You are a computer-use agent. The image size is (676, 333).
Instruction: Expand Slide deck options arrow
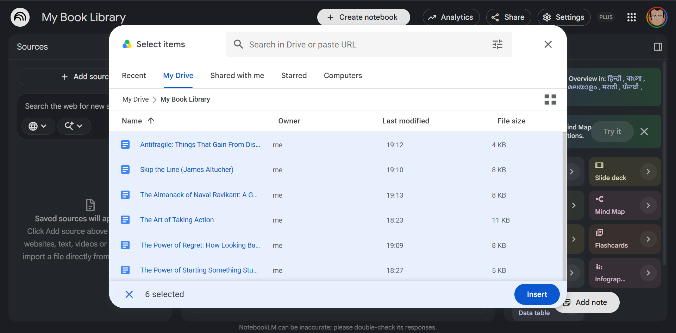tap(648, 172)
